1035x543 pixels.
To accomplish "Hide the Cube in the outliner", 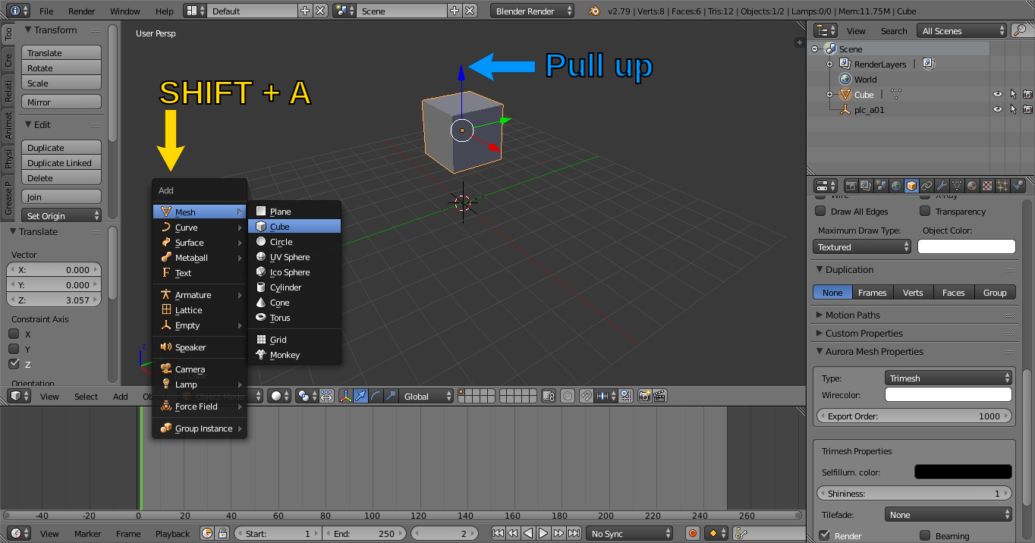I will [x=998, y=95].
